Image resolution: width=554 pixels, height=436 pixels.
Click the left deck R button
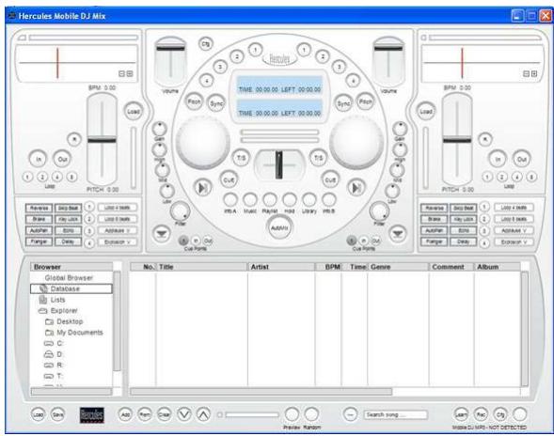[74, 139]
